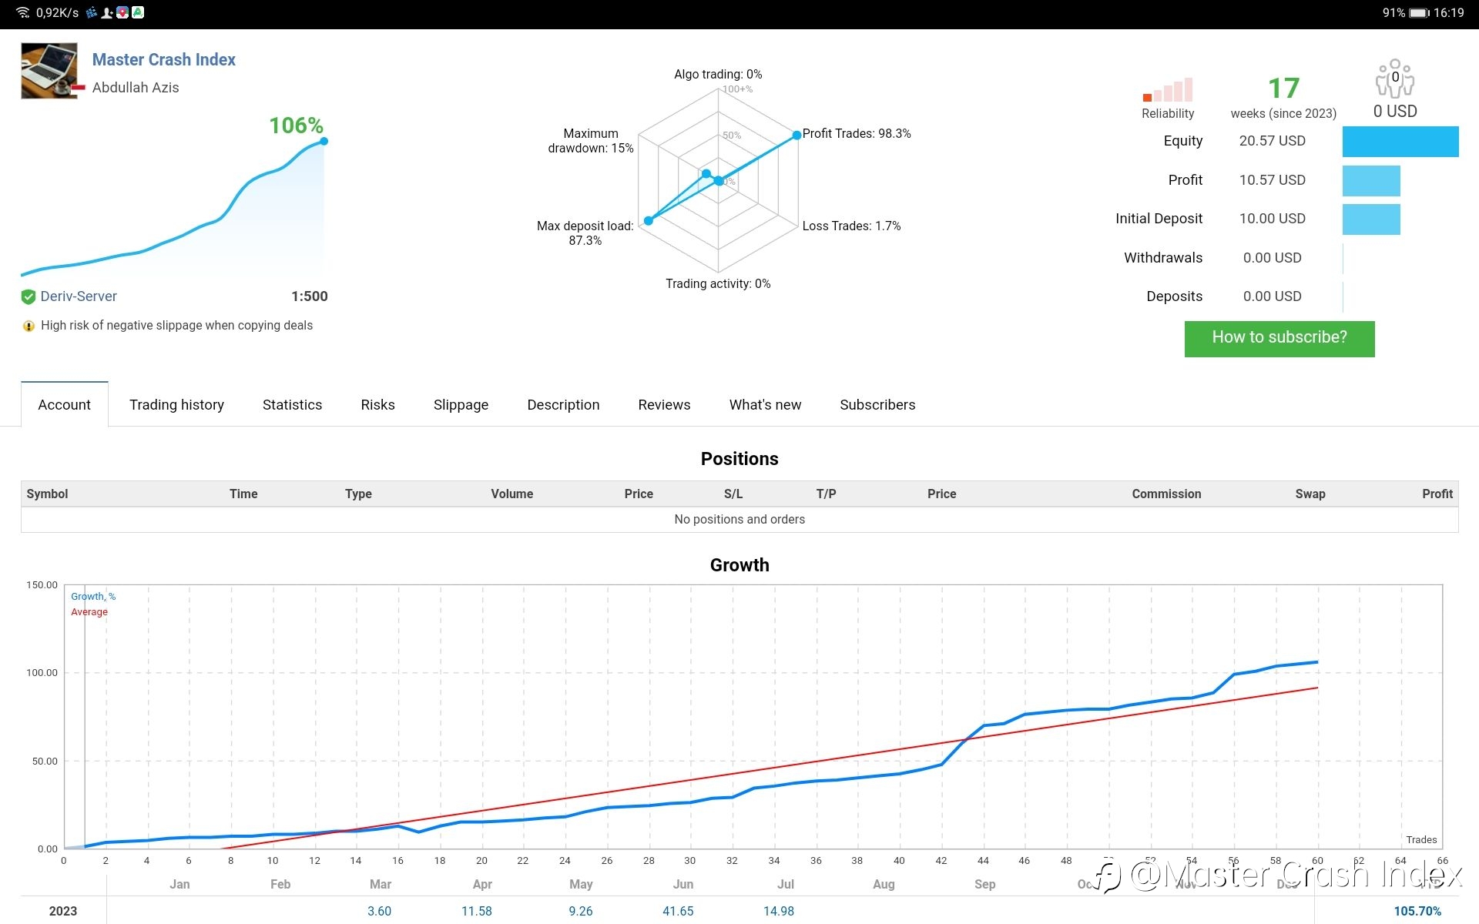Click the Profit column header in Positions
Viewport: 1479px width, 924px height.
click(x=1437, y=494)
